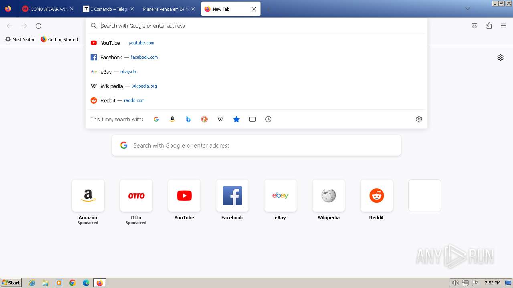513x288 pixels.
Task: Select eBay suggestion ebay.de
Action: pyautogui.click(x=256, y=72)
